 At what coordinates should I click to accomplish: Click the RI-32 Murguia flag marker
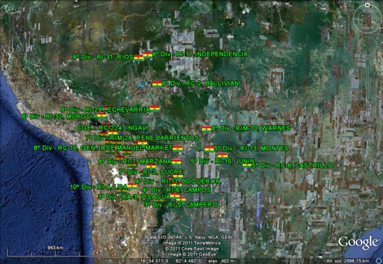[102, 115]
